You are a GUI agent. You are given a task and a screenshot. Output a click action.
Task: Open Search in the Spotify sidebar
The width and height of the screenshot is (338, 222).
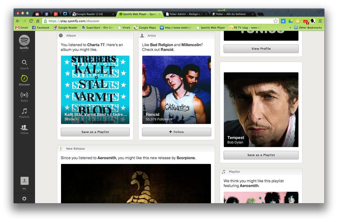point(24,64)
